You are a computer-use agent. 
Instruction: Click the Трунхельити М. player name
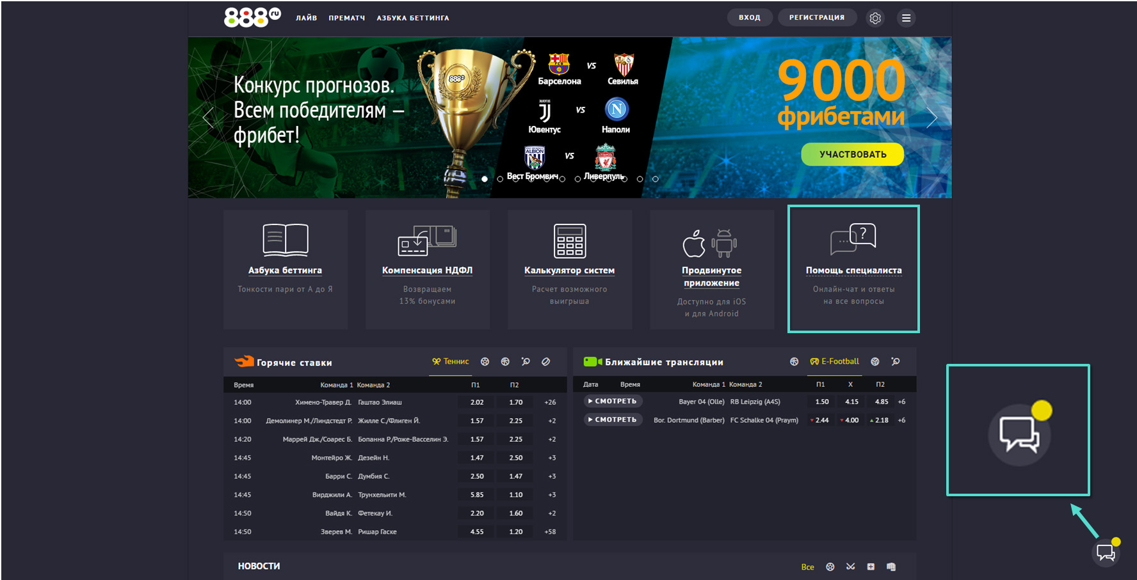[x=382, y=495]
